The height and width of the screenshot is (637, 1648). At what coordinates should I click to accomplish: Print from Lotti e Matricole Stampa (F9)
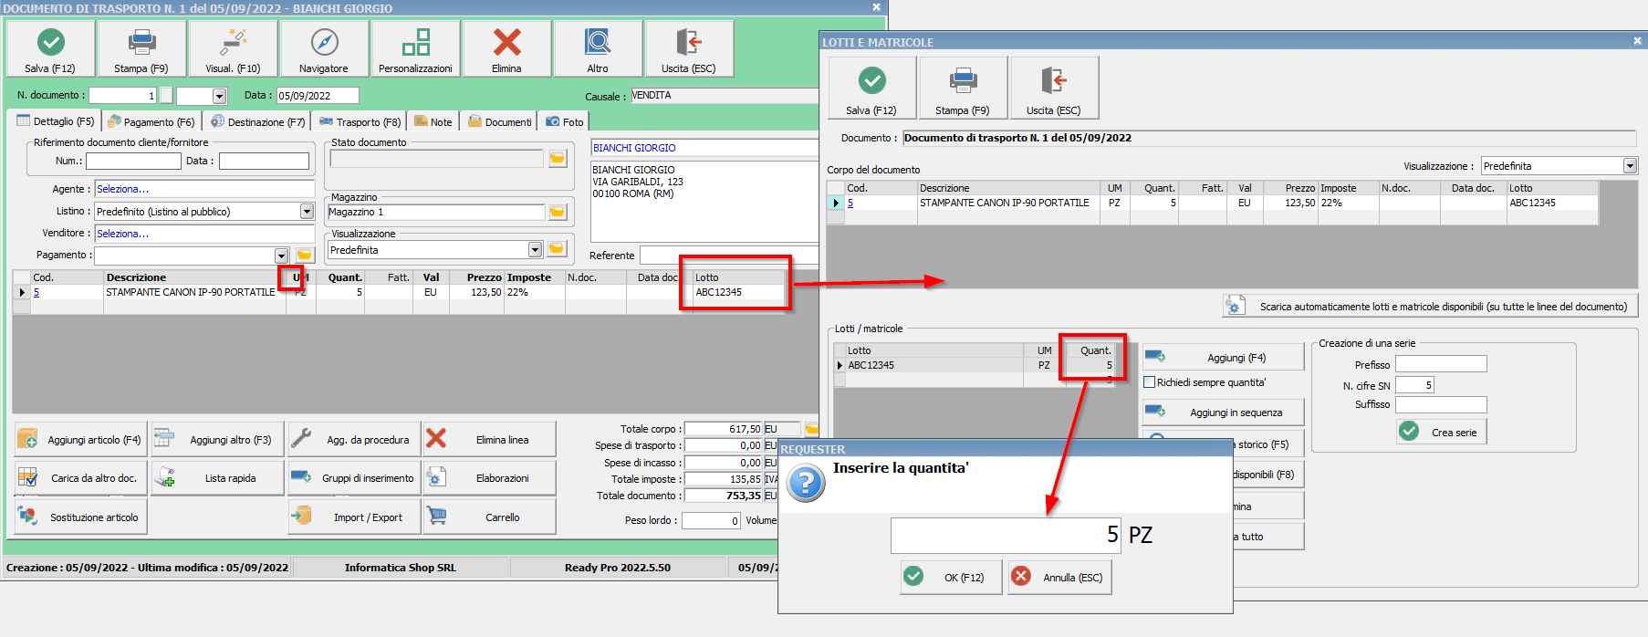pyautogui.click(x=963, y=88)
